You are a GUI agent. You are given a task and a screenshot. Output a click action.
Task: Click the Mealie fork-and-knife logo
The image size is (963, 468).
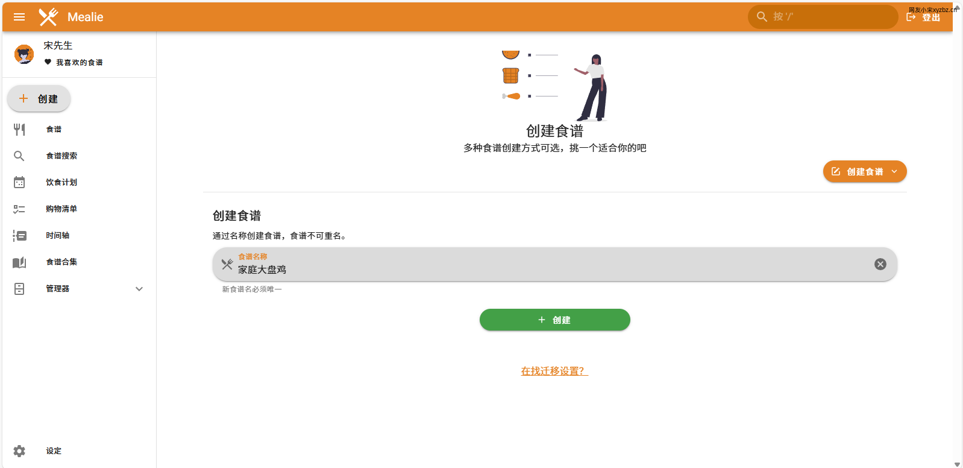pyautogui.click(x=48, y=17)
